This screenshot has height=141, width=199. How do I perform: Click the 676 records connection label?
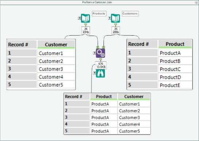pyautogui.click(x=101, y=65)
